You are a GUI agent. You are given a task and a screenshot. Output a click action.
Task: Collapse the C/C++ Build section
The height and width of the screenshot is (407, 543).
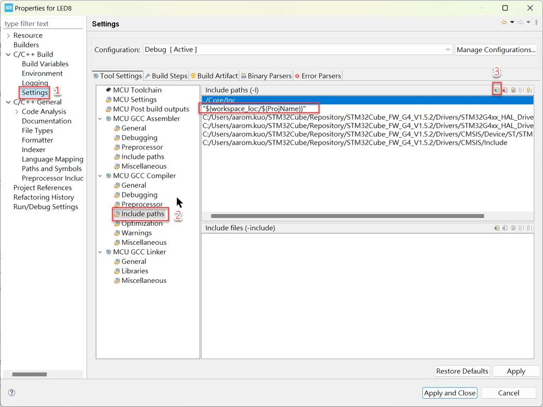(x=8, y=54)
